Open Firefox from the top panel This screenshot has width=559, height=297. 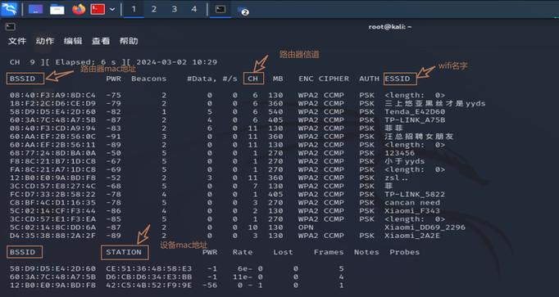79,9
